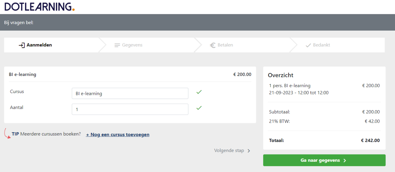Click the chevron next to Volgende stap
Image resolution: width=395 pixels, height=172 pixels.
pos(249,151)
